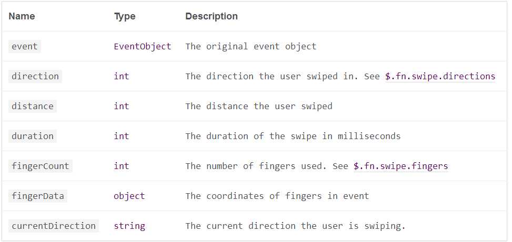Click the Name column header

click(x=22, y=16)
